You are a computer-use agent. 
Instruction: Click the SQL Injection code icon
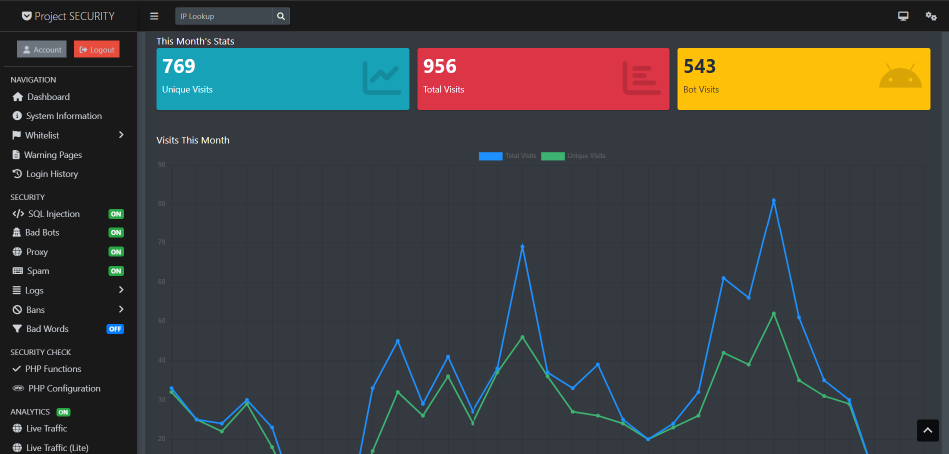click(x=18, y=214)
